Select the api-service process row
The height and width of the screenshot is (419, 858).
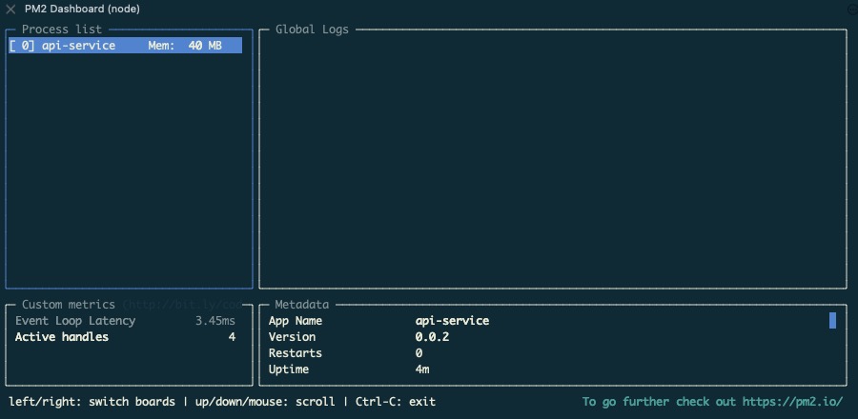pyautogui.click(x=125, y=46)
